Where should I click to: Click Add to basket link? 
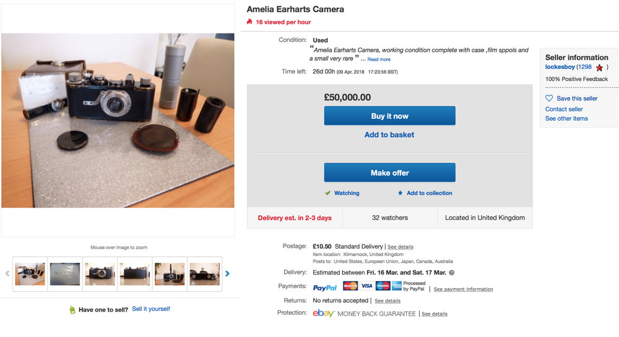click(x=389, y=135)
